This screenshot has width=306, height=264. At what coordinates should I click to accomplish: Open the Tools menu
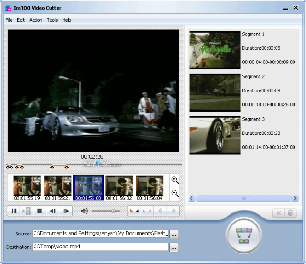pos(52,20)
